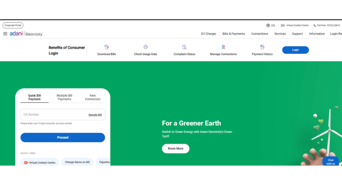The height and width of the screenshot is (192, 342).
Task: Open the Connections navigation menu
Action: [x=260, y=34]
